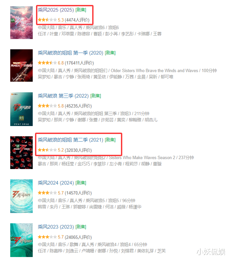Viewport: 229px width, 260px height.
Task: Open the 乘风2024 (2024) title link
Action: [56, 183]
